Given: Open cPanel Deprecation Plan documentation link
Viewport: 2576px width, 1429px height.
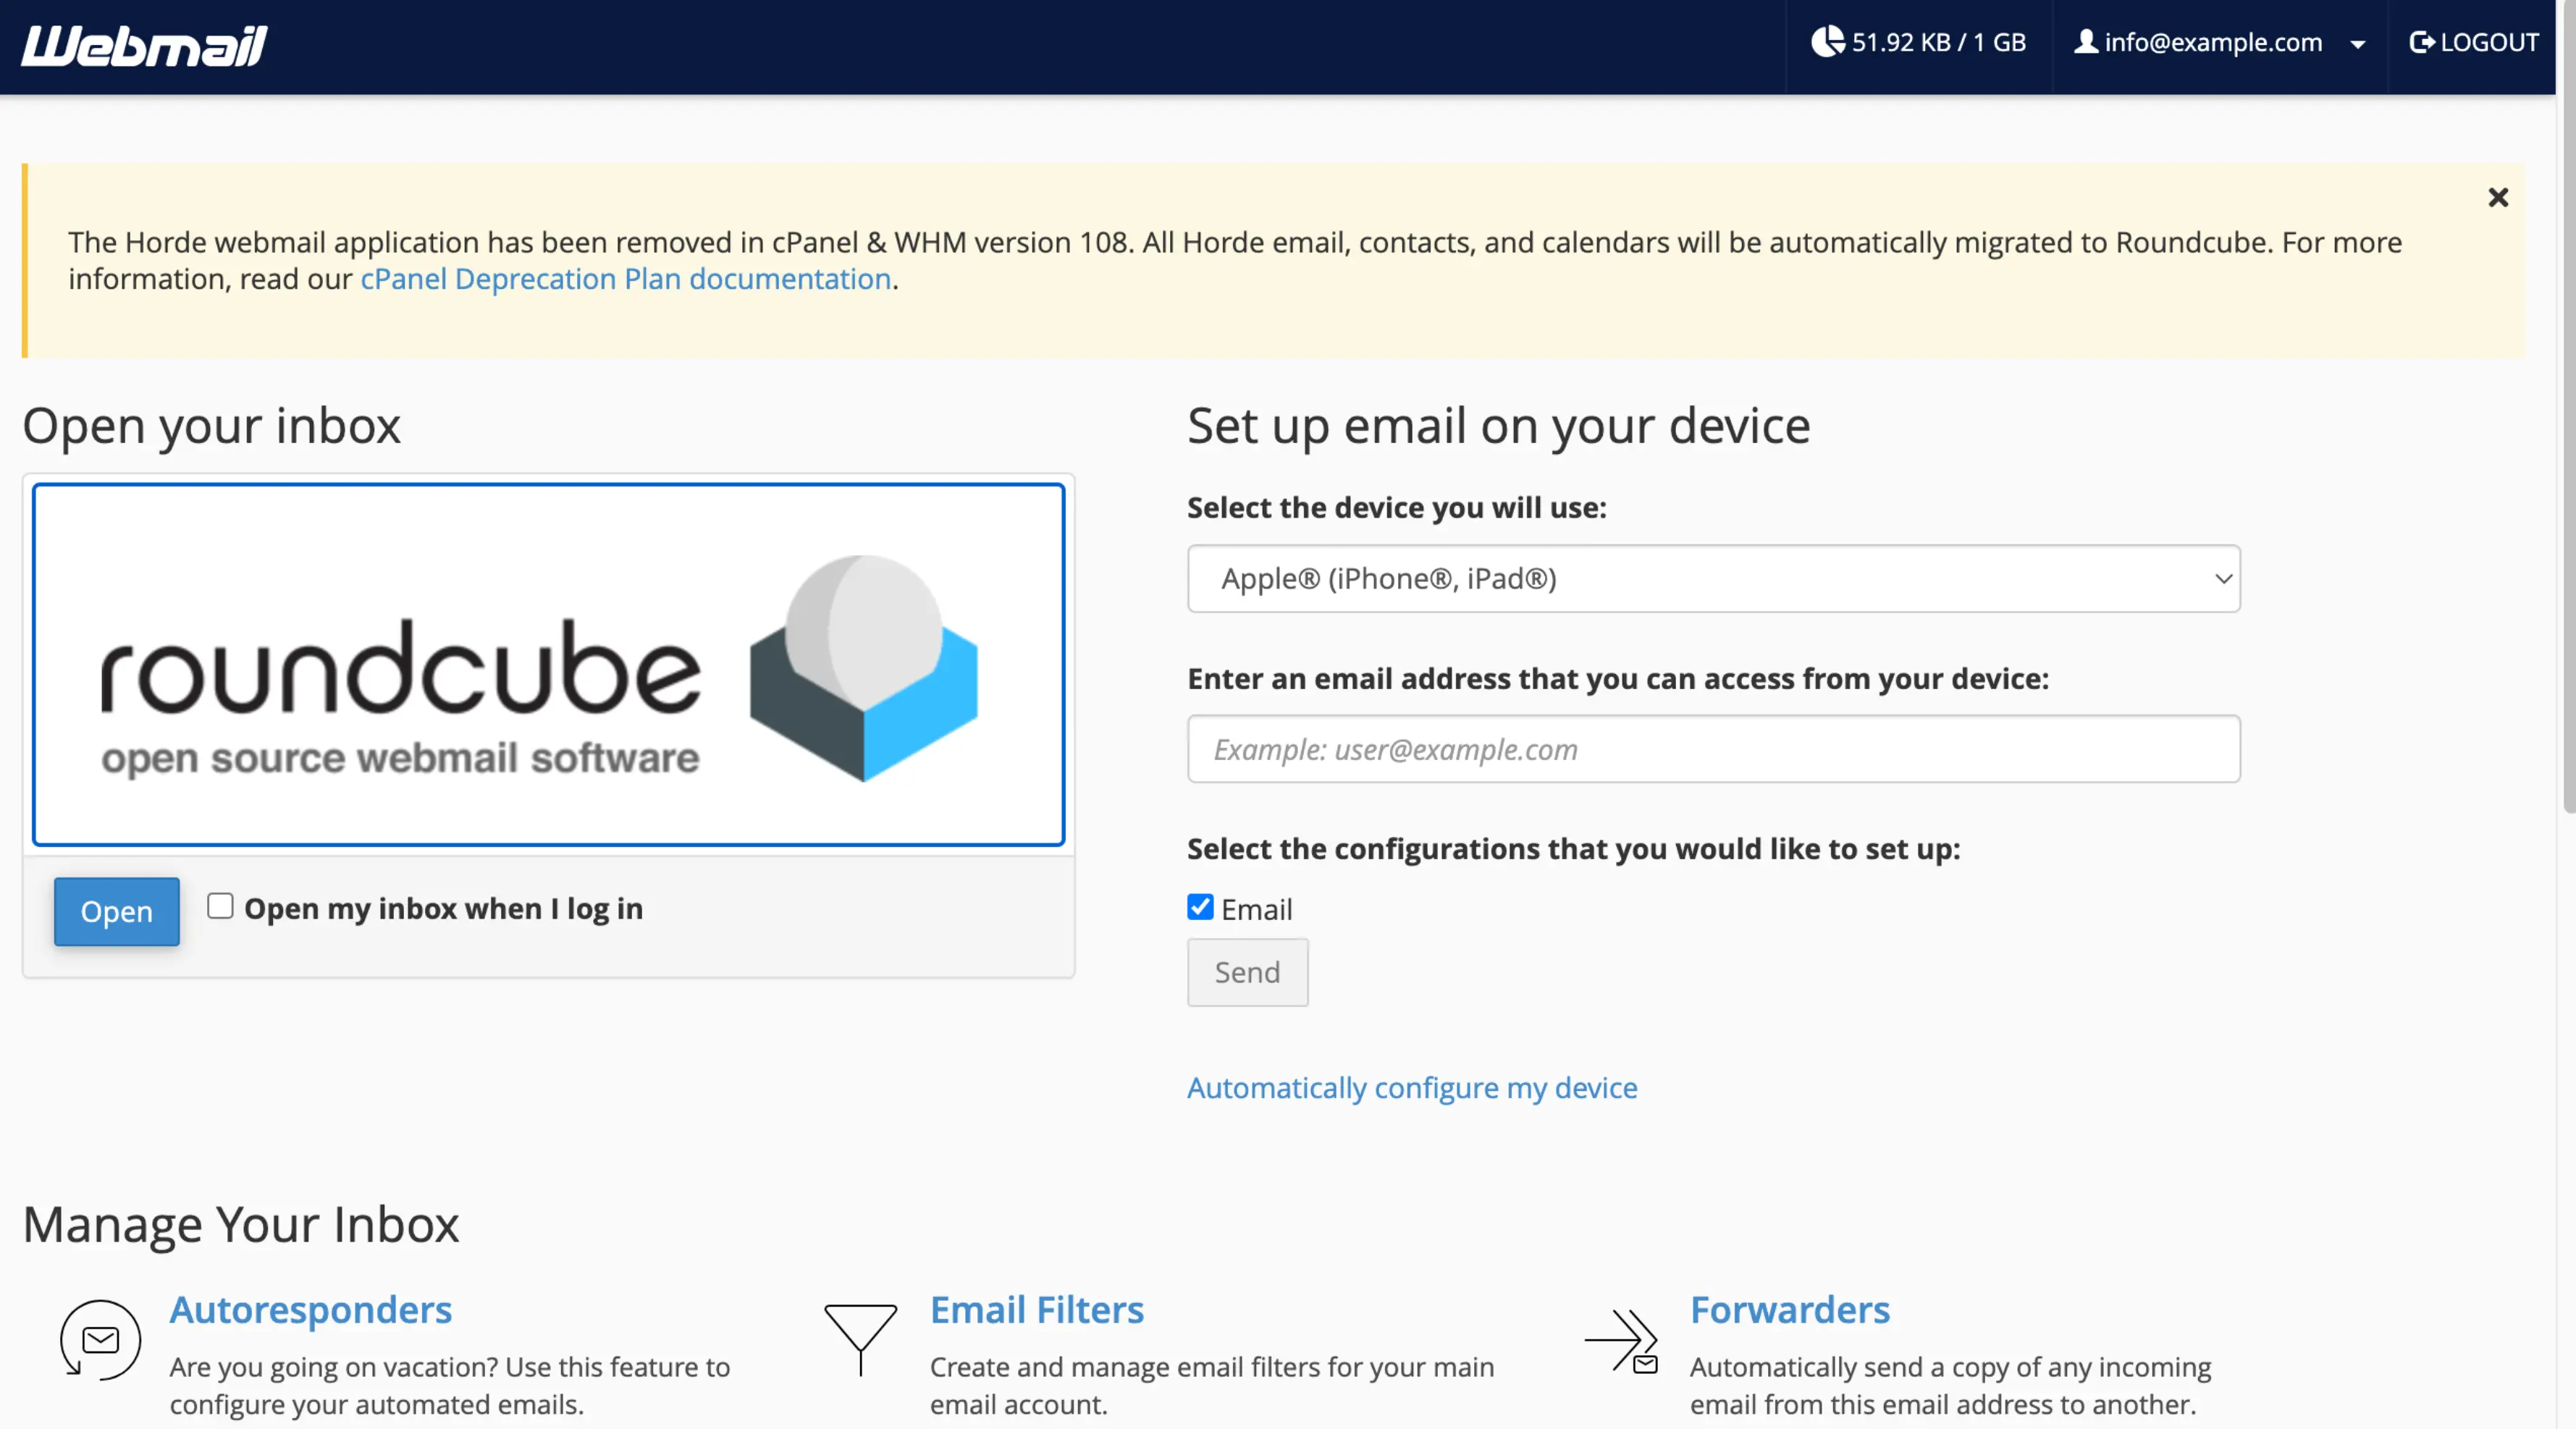Looking at the screenshot, I should (x=626, y=279).
